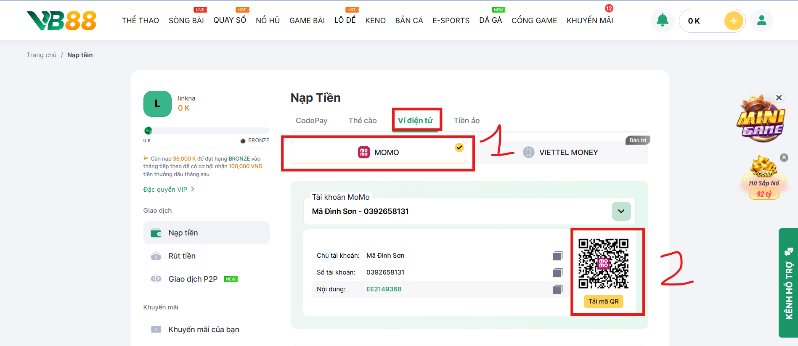798x346 pixels.
Task: Open the user profile icon
Action: [x=761, y=21]
